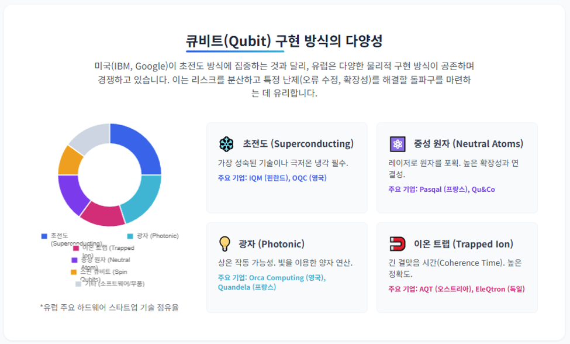This screenshot has height=344, width=570.
Task: Click the light bulb Photonic icon
Action: [224, 244]
